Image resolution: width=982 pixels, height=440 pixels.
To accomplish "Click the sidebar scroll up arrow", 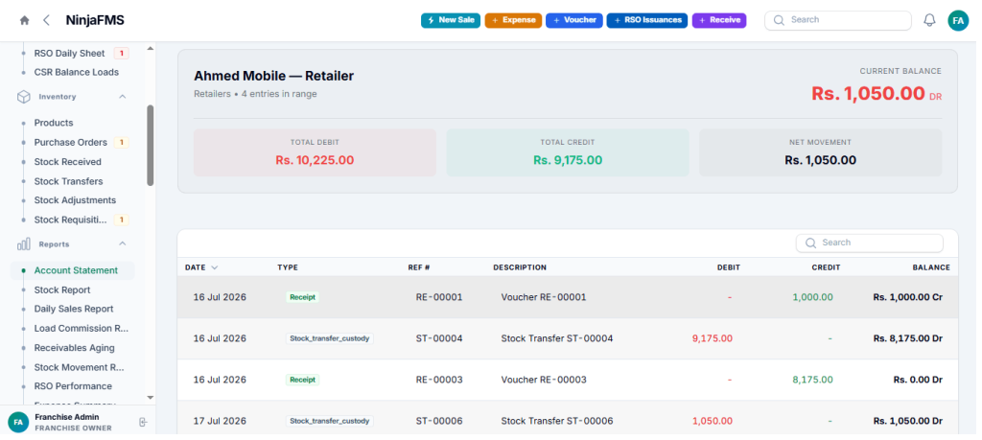I will click(150, 48).
